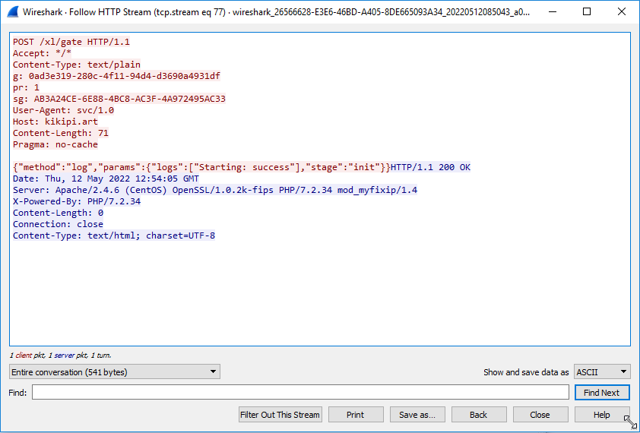Minimize the Follow HTTP Stream window
This screenshot has width=640, height=433.
click(551, 12)
